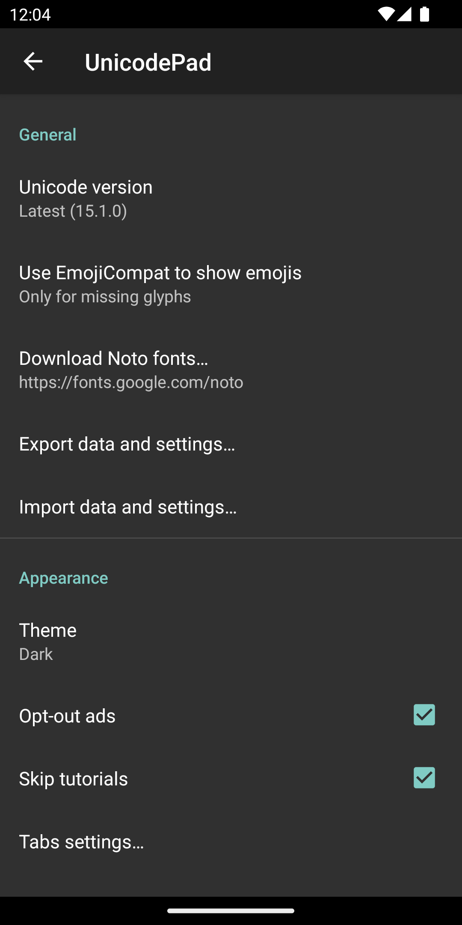
Task: Tap the General section header
Action: point(48,135)
